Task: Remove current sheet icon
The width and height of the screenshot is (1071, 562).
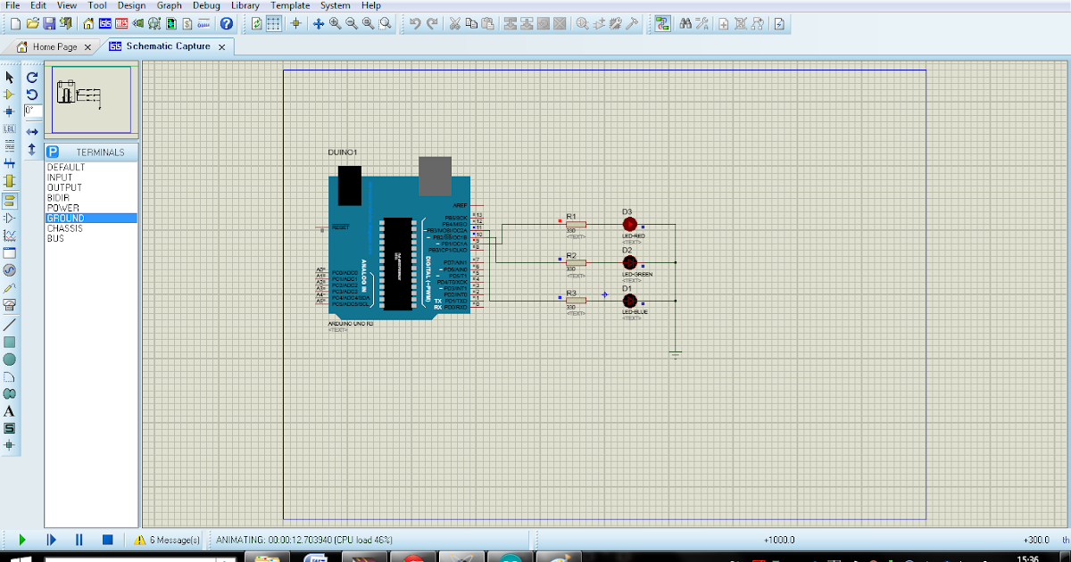Action: (741, 24)
